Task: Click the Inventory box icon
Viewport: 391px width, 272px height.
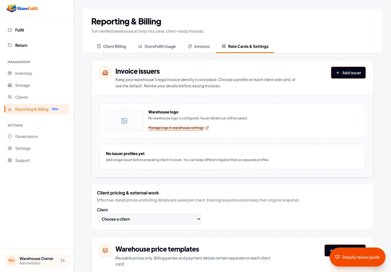Action: [x=10, y=73]
